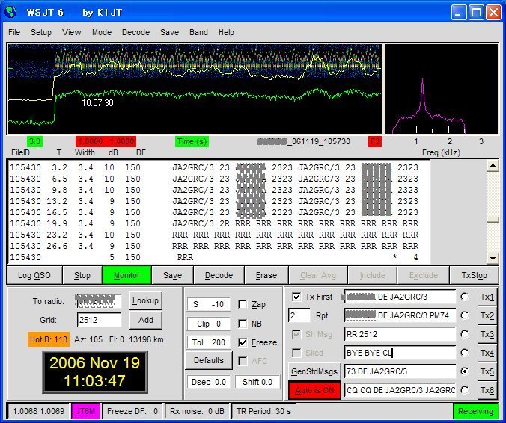
Task: Click the WSJT globe title bar icon
Action: pos(10,12)
